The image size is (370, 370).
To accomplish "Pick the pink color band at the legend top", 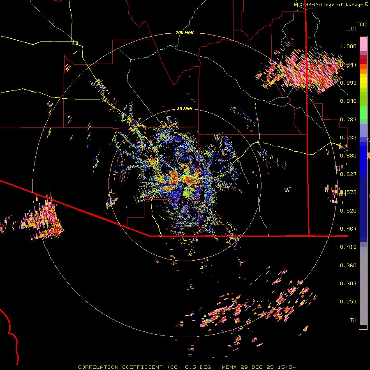I will click(x=363, y=44).
